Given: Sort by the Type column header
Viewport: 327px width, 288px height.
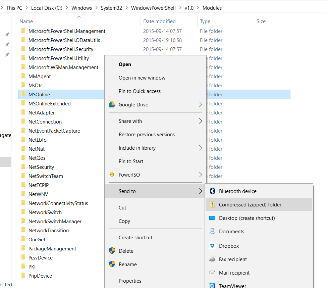Looking at the screenshot, I should [205, 21].
